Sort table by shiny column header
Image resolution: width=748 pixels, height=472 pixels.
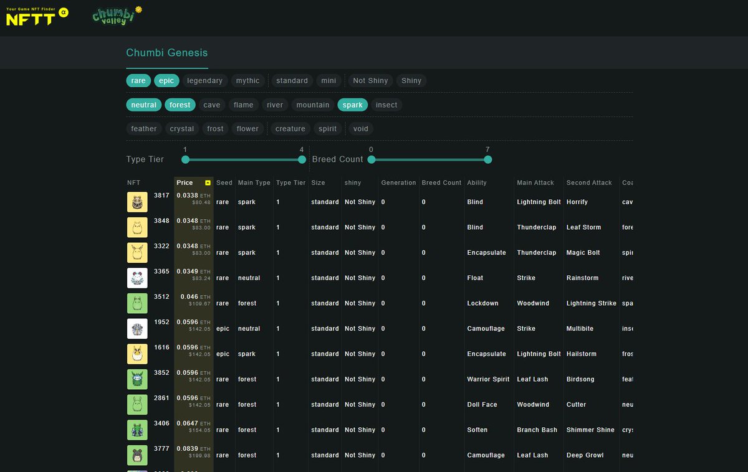pos(353,182)
